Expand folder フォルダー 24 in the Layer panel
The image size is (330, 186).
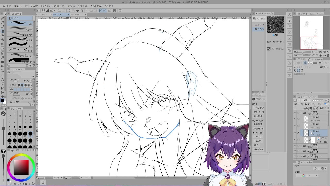pos(301,151)
